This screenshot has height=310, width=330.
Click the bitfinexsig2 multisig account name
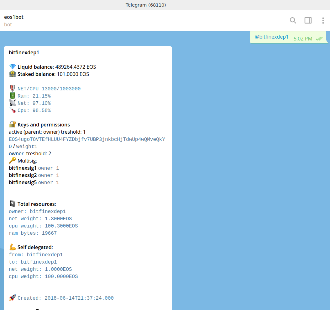[23, 175]
